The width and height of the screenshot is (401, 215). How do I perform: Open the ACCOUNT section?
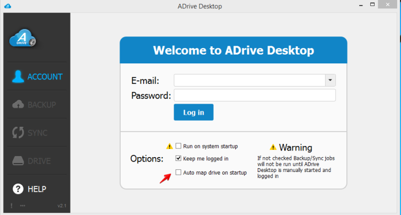click(37, 77)
